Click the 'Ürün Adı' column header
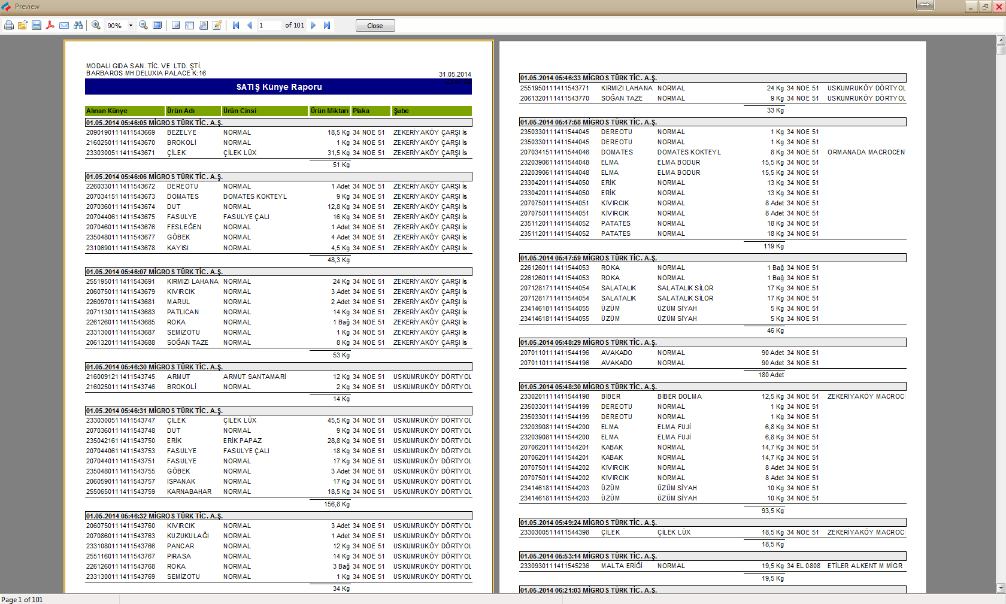Viewport: 1006px width, 604px height. click(193, 111)
